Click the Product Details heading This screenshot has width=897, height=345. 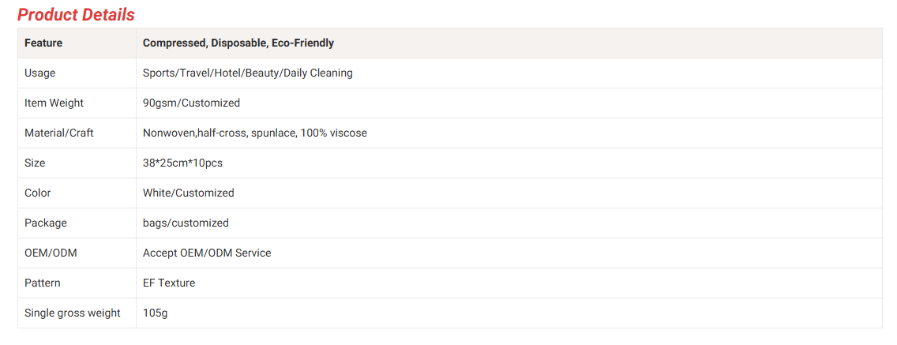pyautogui.click(x=76, y=14)
